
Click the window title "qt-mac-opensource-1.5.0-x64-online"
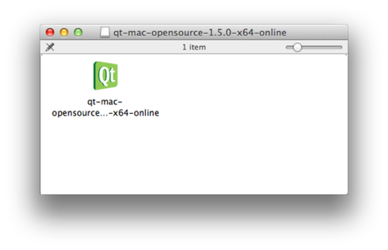click(200, 33)
